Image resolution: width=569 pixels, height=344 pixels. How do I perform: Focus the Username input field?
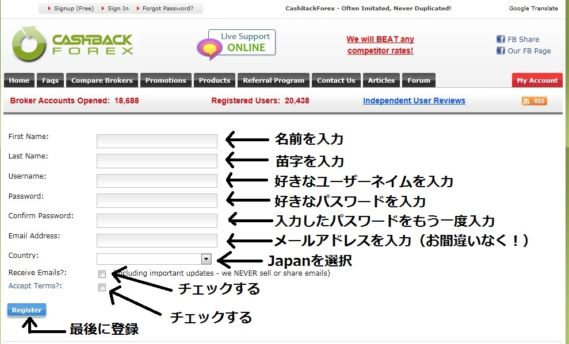pyautogui.click(x=156, y=181)
